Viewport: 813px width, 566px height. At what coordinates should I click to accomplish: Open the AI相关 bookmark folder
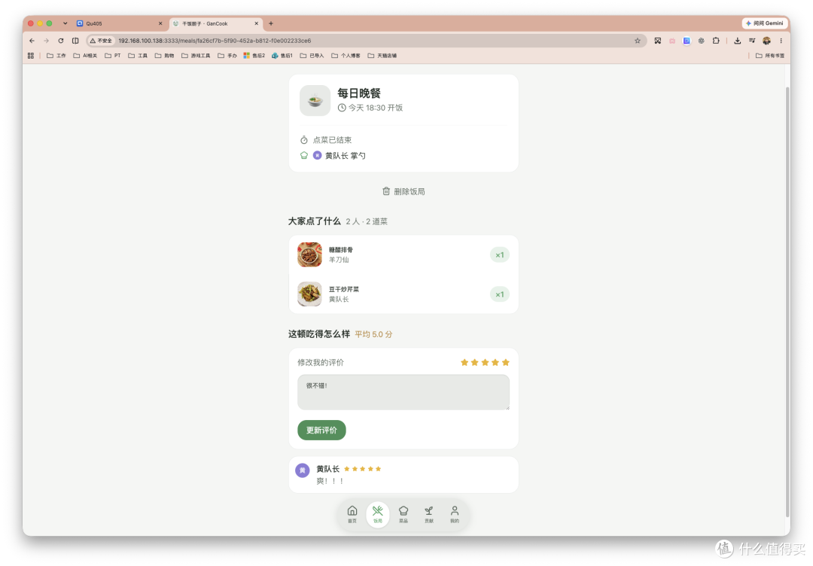85,56
